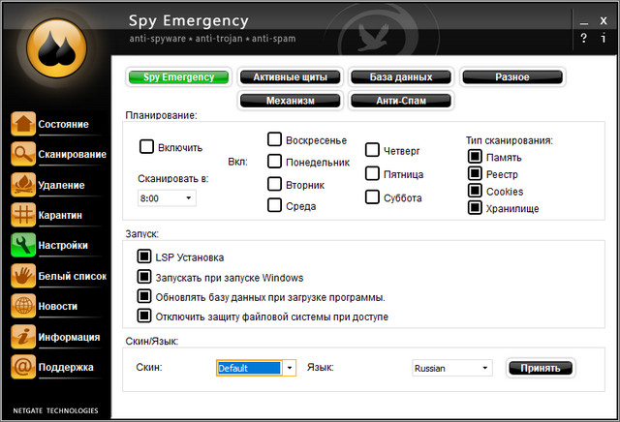Viewport: 620px width, 422px height.
Task: Click the Информация info icon
Action: tap(23, 337)
